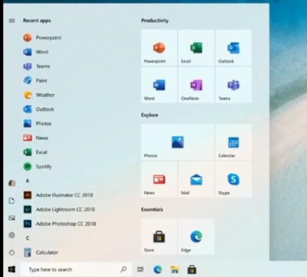Launch Spotify from the apps list

pyautogui.click(x=38, y=166)
